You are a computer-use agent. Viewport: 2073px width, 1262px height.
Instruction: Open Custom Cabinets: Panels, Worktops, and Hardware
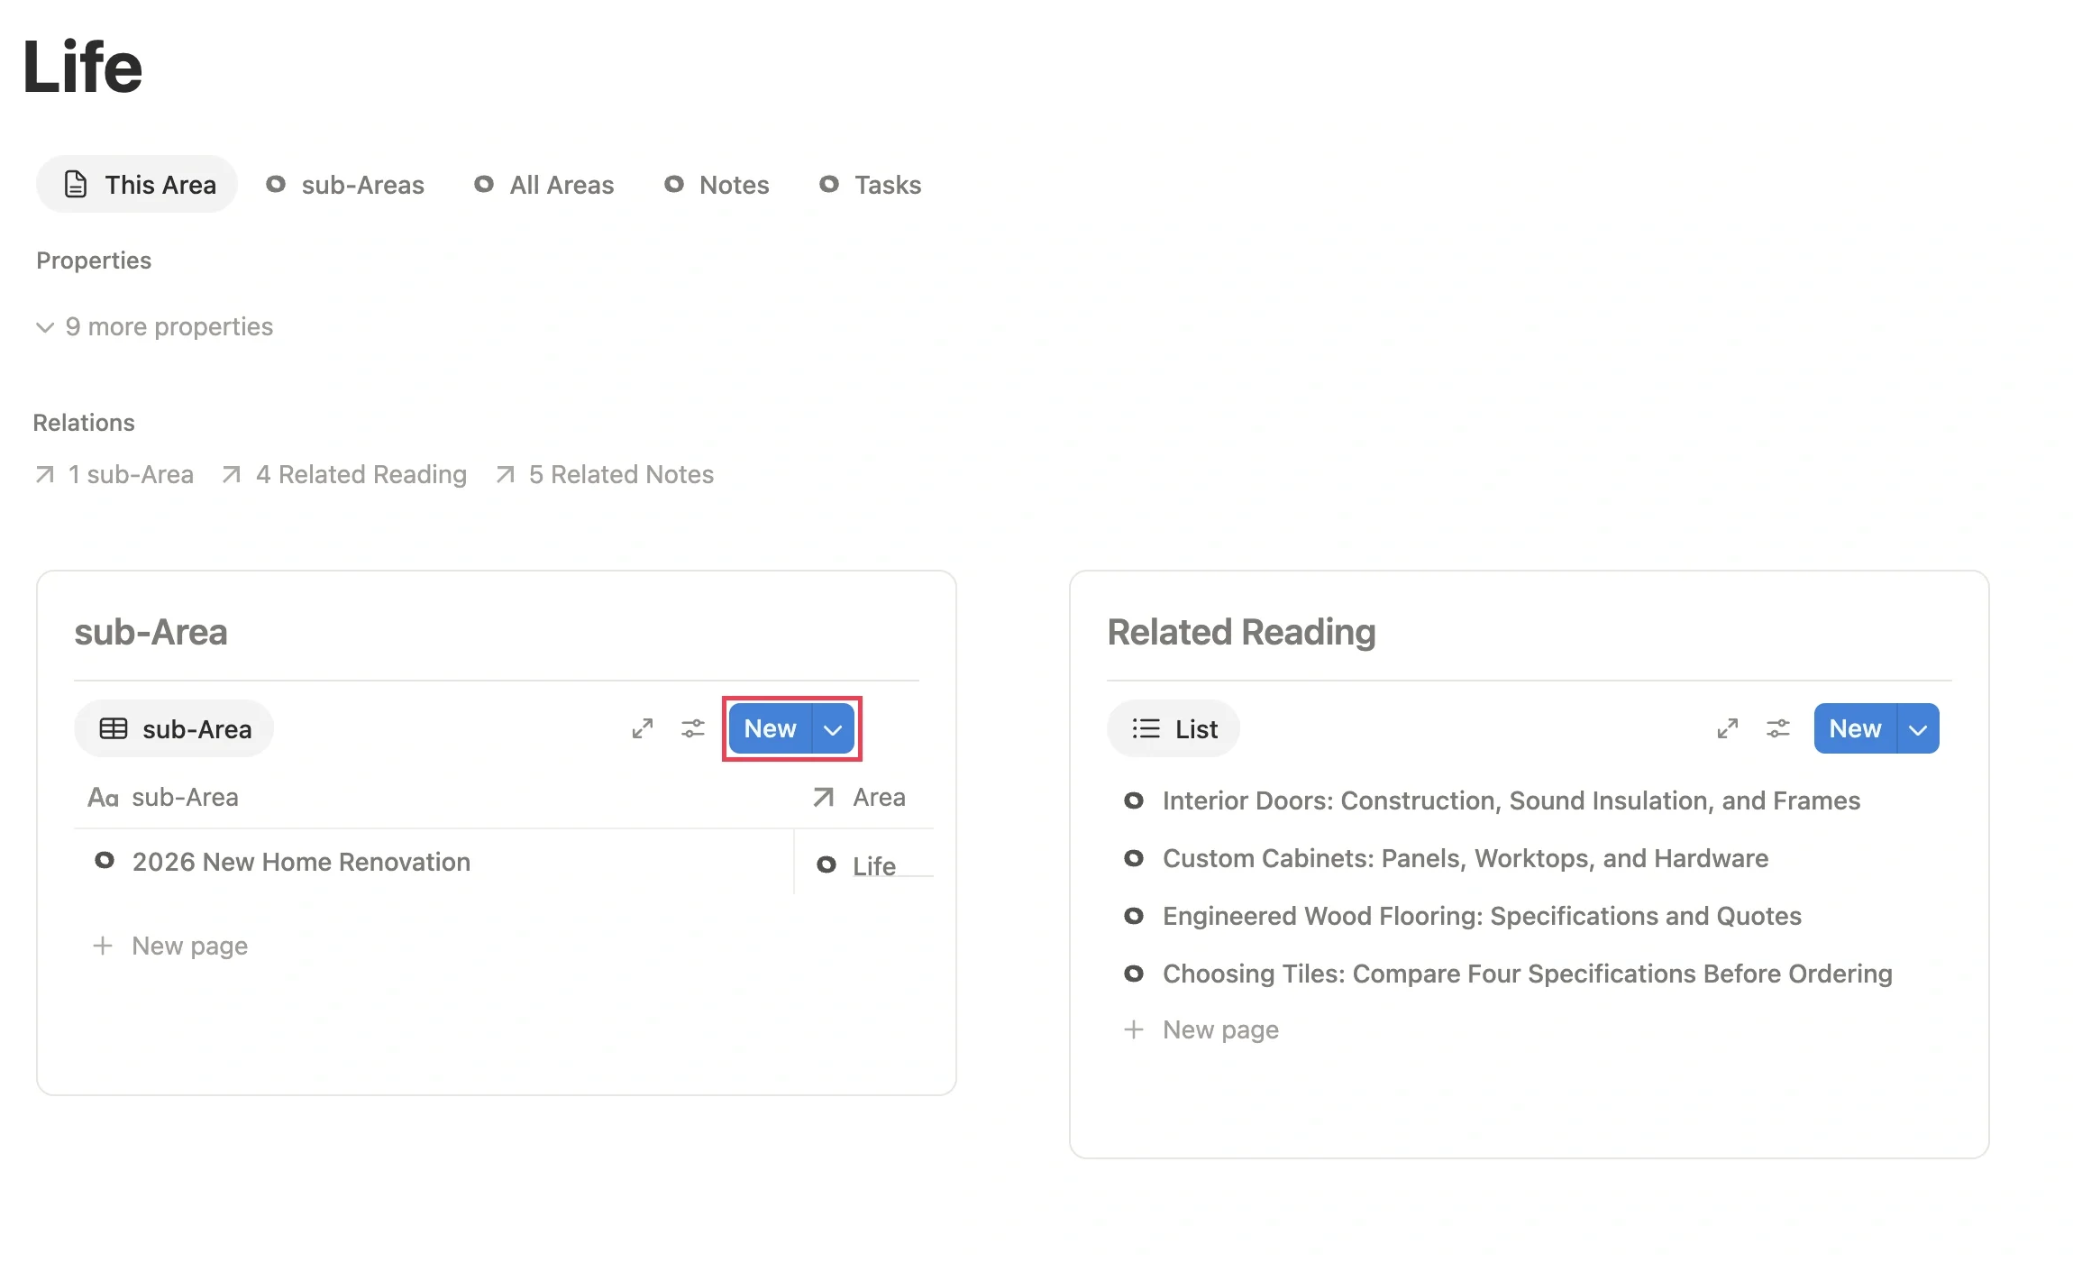coord(1466,858)
